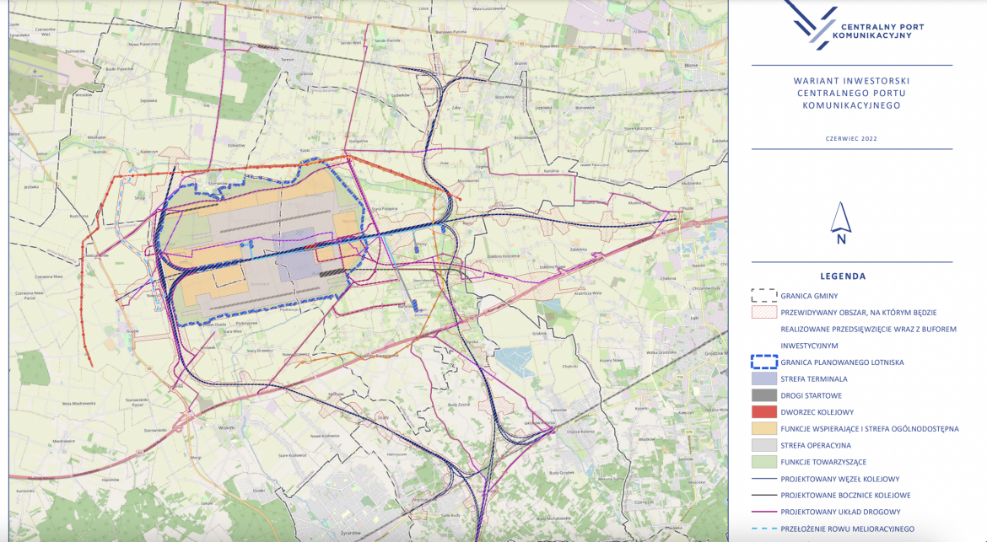Click the Teresin town label on map
987x542 pixels.
pos(288,60)
